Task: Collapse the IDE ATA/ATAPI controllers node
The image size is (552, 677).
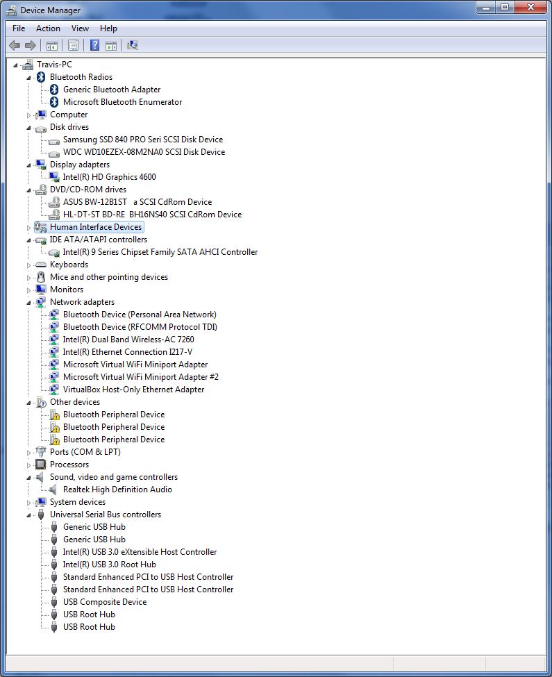Action: [x=28, y=240]
